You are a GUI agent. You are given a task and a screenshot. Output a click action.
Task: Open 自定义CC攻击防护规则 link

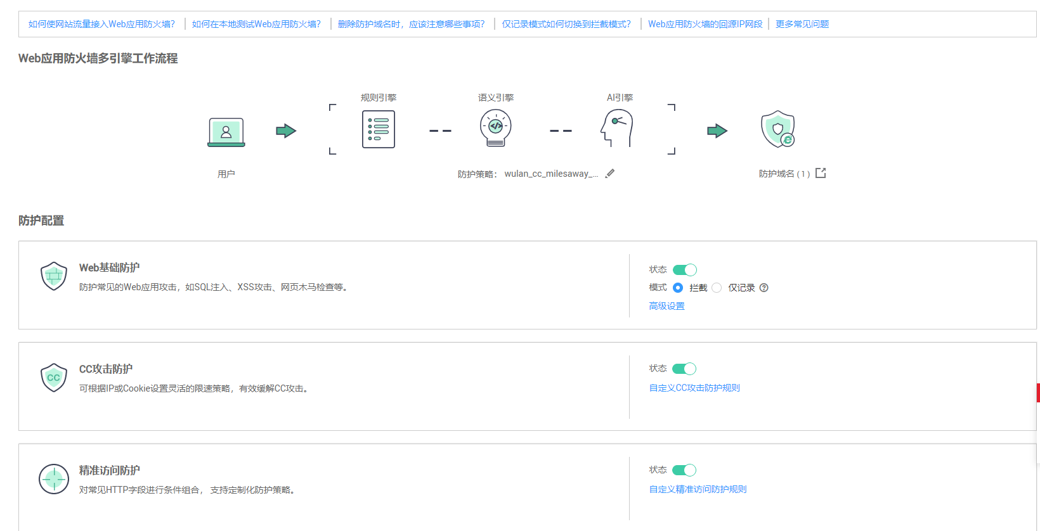(x=694, y=388)
